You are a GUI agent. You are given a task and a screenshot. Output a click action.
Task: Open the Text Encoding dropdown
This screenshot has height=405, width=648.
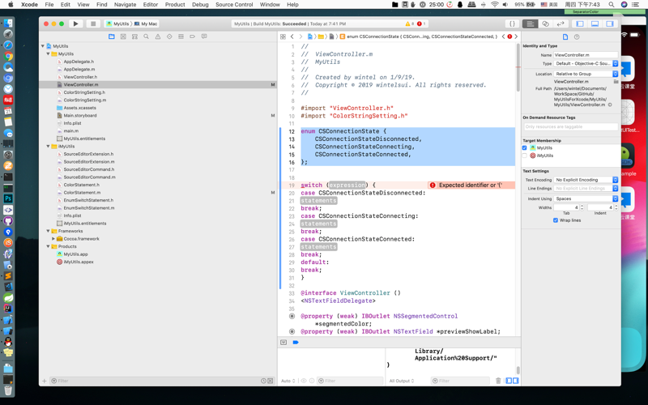[x=586, y=180]
